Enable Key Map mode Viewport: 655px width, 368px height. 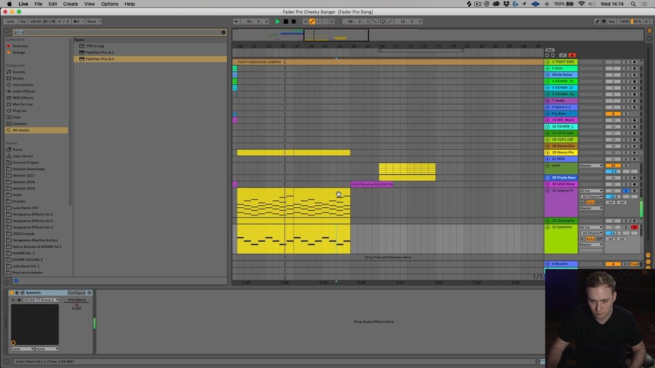(611, 21)
